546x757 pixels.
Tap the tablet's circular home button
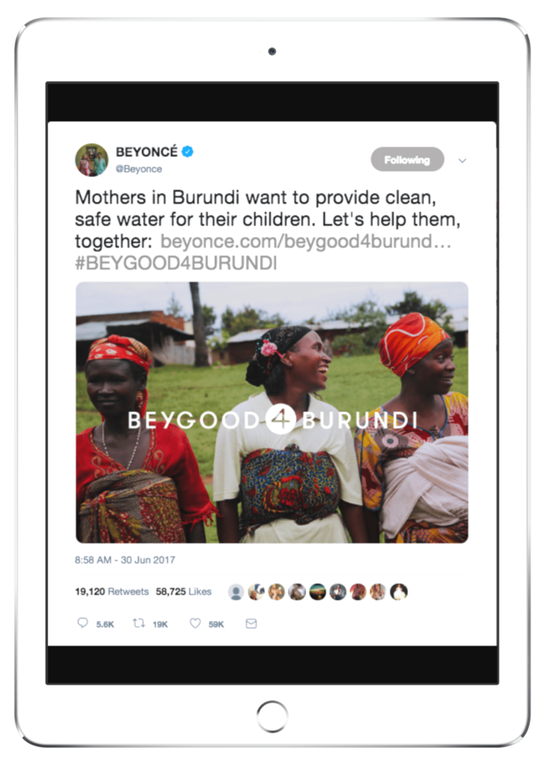272,717
